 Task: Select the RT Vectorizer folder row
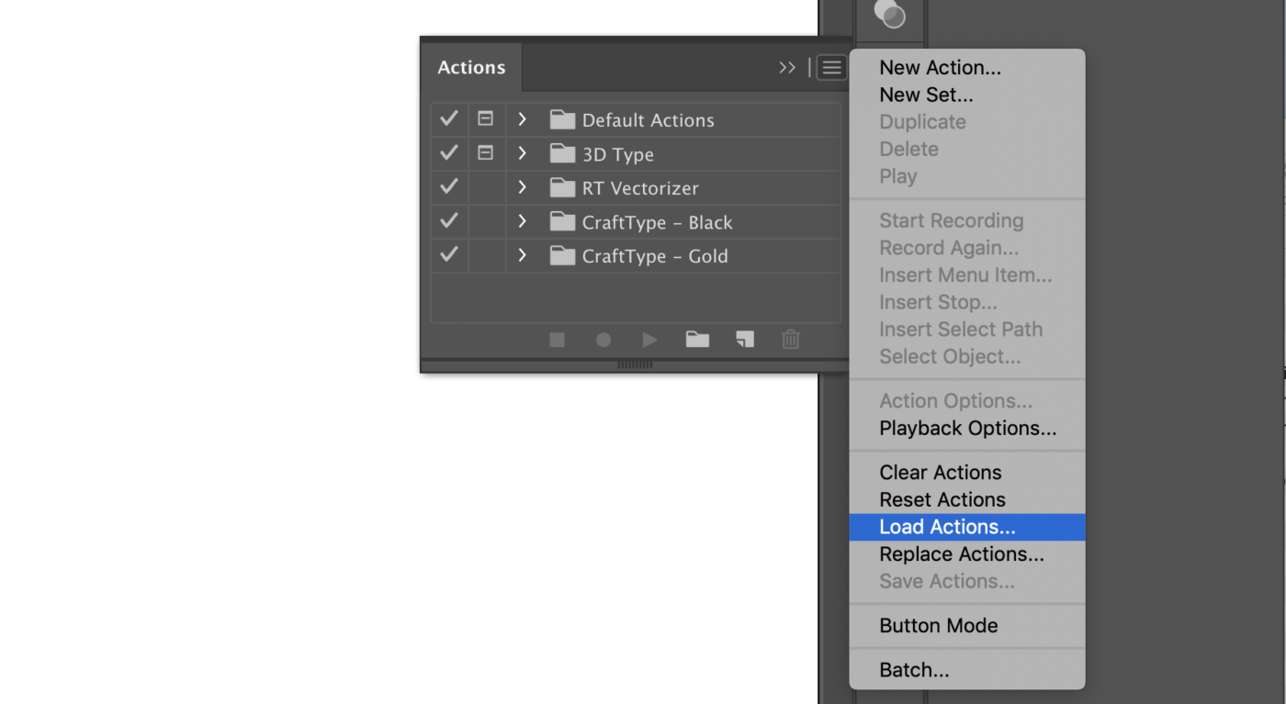640,188
